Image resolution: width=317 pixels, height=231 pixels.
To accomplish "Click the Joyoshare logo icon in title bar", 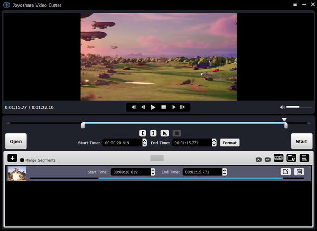I will pos(6,5).
